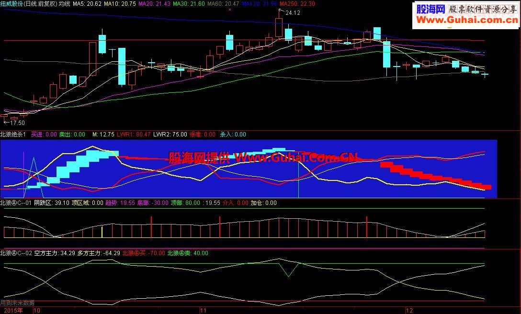Jump to month 11 on time axis

203,311
